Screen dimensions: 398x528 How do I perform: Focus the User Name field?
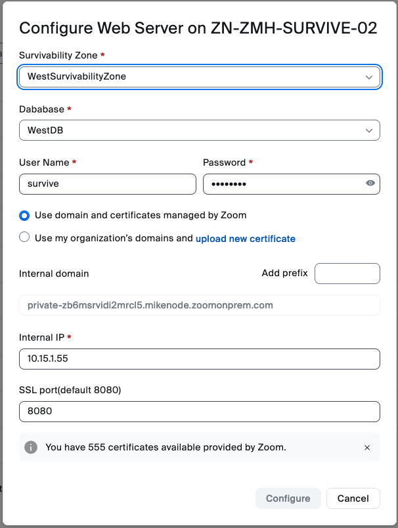click(x=108, y=184)
